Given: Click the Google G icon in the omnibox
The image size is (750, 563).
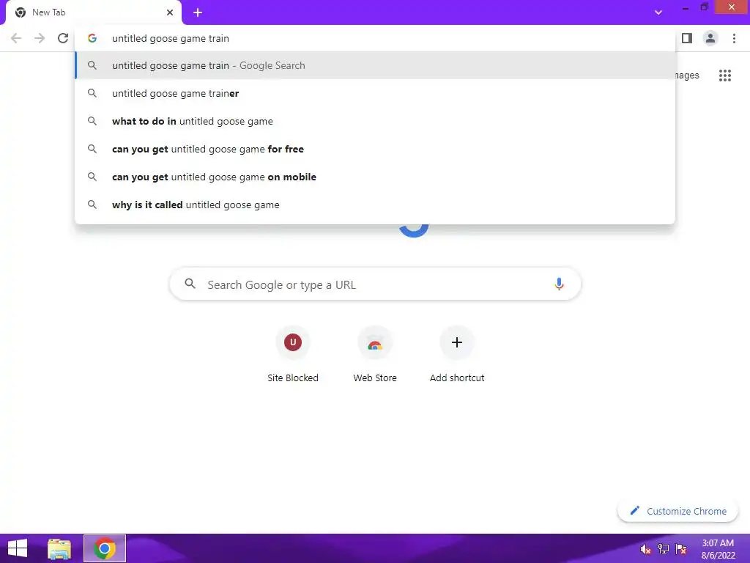Looking at the screenshot, I should (92, 38).
